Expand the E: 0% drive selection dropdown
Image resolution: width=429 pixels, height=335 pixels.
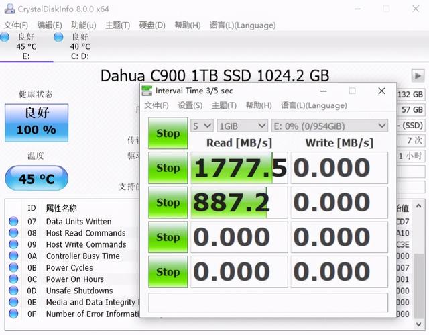[329, 126]
